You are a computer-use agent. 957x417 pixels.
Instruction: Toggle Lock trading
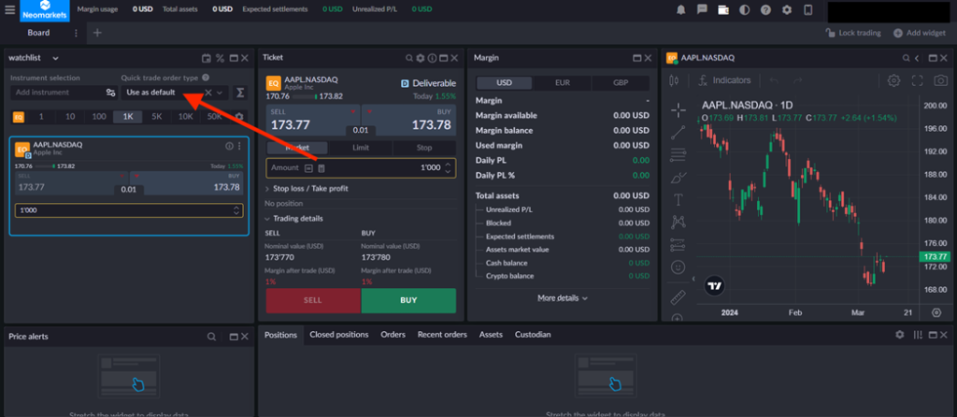click(x=853, y=33)
